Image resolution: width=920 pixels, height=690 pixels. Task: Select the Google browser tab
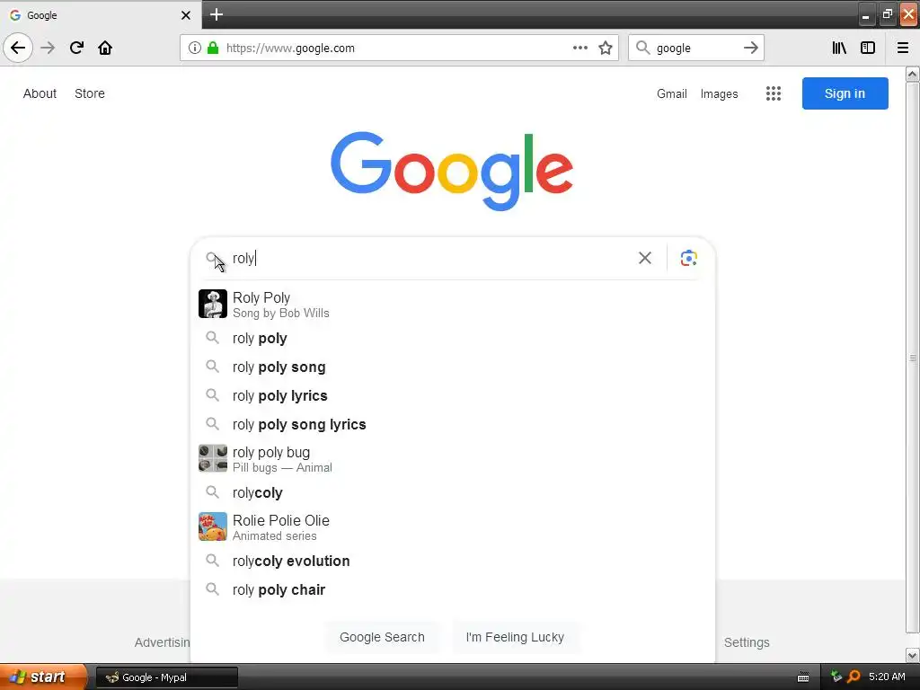[101, 15]
